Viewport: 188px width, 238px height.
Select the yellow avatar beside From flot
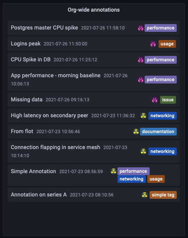click(x=136, y=132)
